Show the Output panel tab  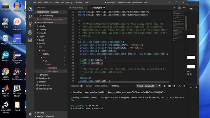89,86
